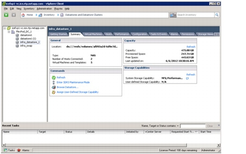Switch to the Configuration tab

click(x=140, y=34)
